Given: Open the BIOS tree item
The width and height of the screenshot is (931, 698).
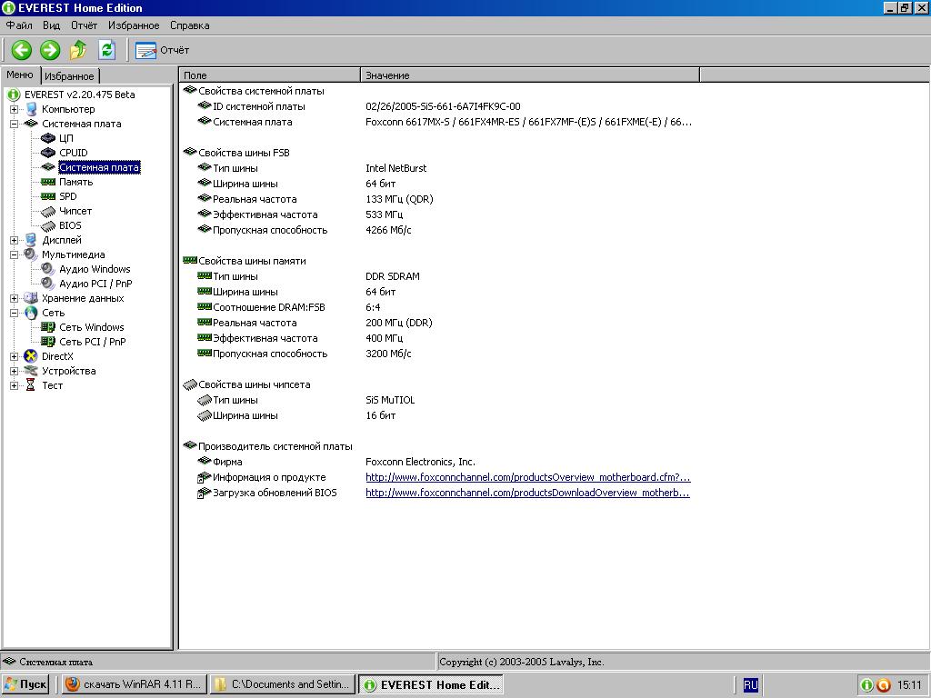Looking at the screenshot, I should (x=70, y=225).
